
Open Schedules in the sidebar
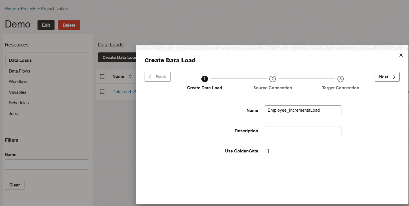click(x=19, y=103)
